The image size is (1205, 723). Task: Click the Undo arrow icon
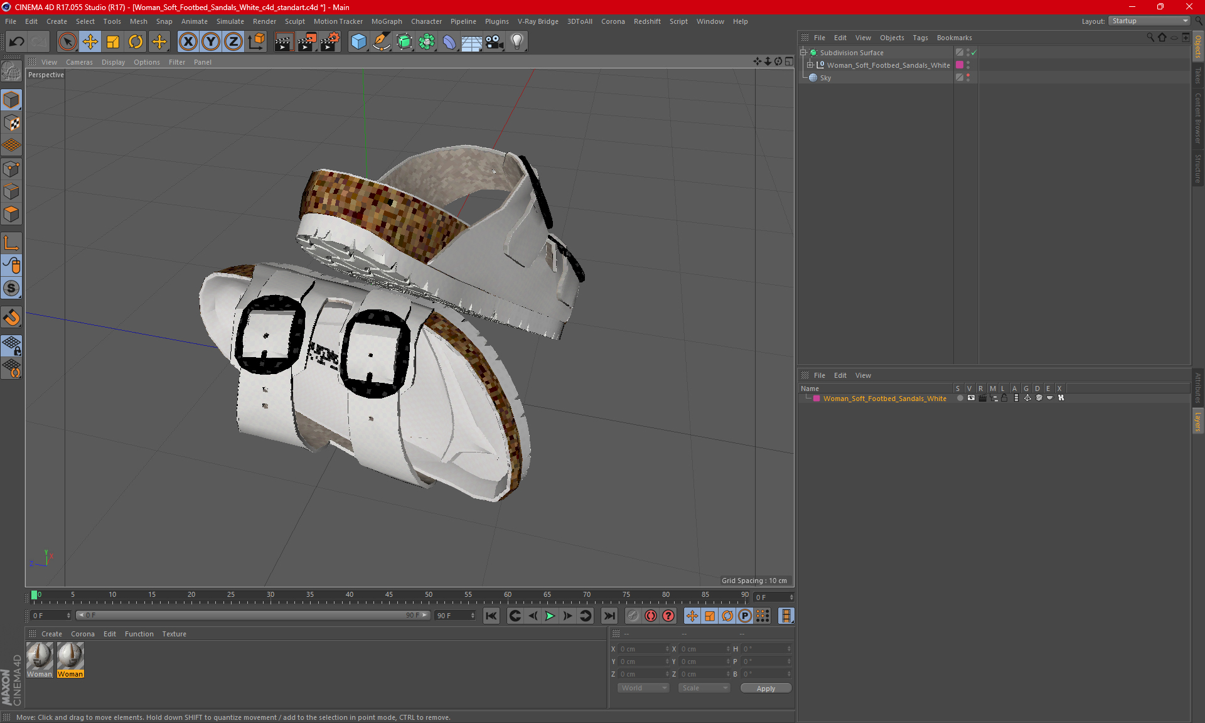pos(17,42)
